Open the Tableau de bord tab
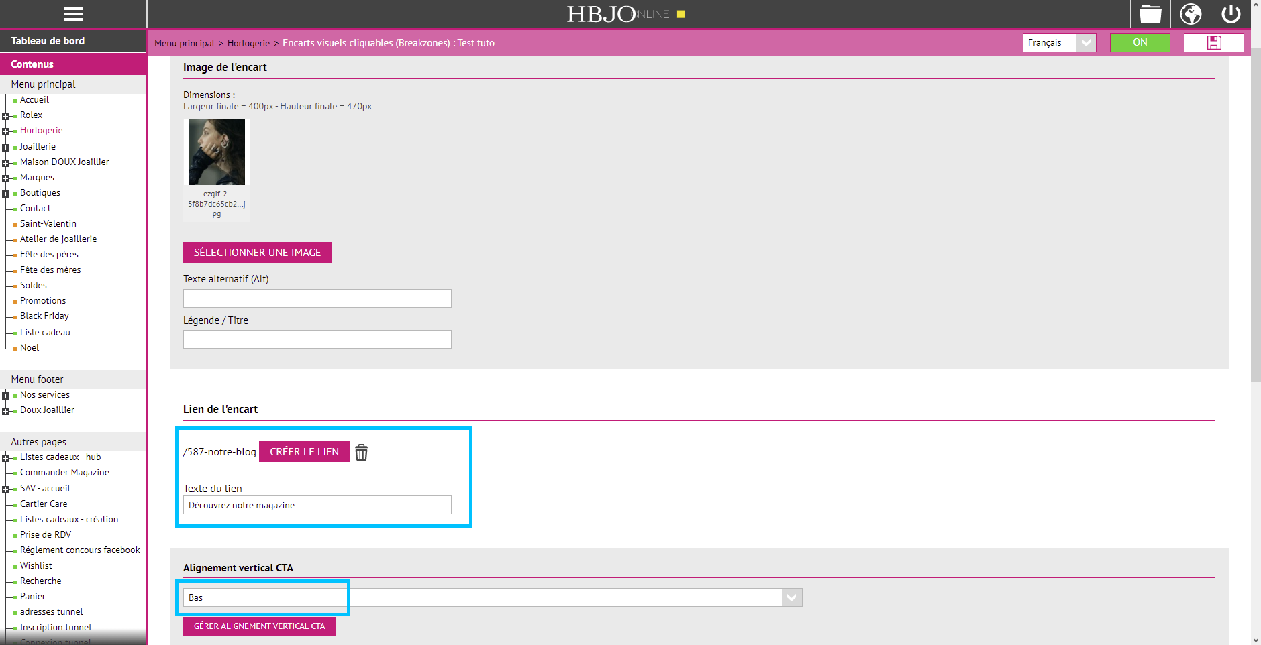1261x645 pixels. [x=48, y=41]
